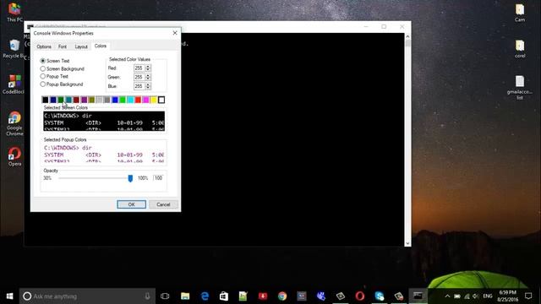Click the opacity percentage value box
The height and width of the screenshot is (304, 541).
pyautogui.click(x=158, y=178)
